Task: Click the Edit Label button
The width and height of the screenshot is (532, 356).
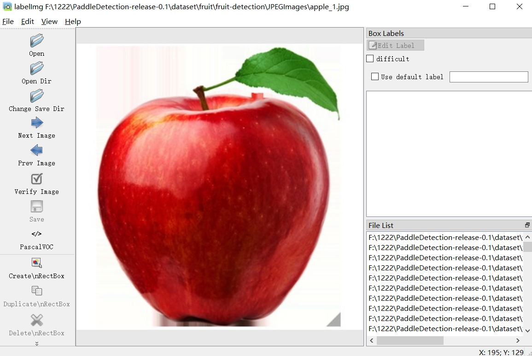Action: pos(395,45)
